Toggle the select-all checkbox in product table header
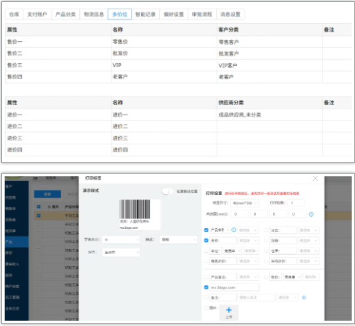This screenshot has width=355, height=326. click(x=39, y=207)
